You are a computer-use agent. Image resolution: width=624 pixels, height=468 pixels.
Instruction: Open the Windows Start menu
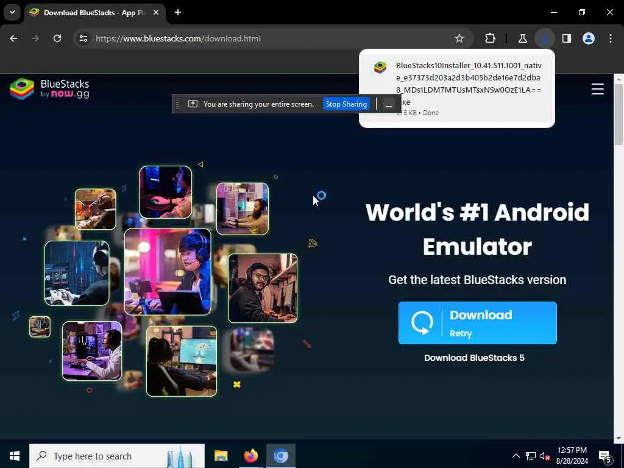(x=15, y=456)
